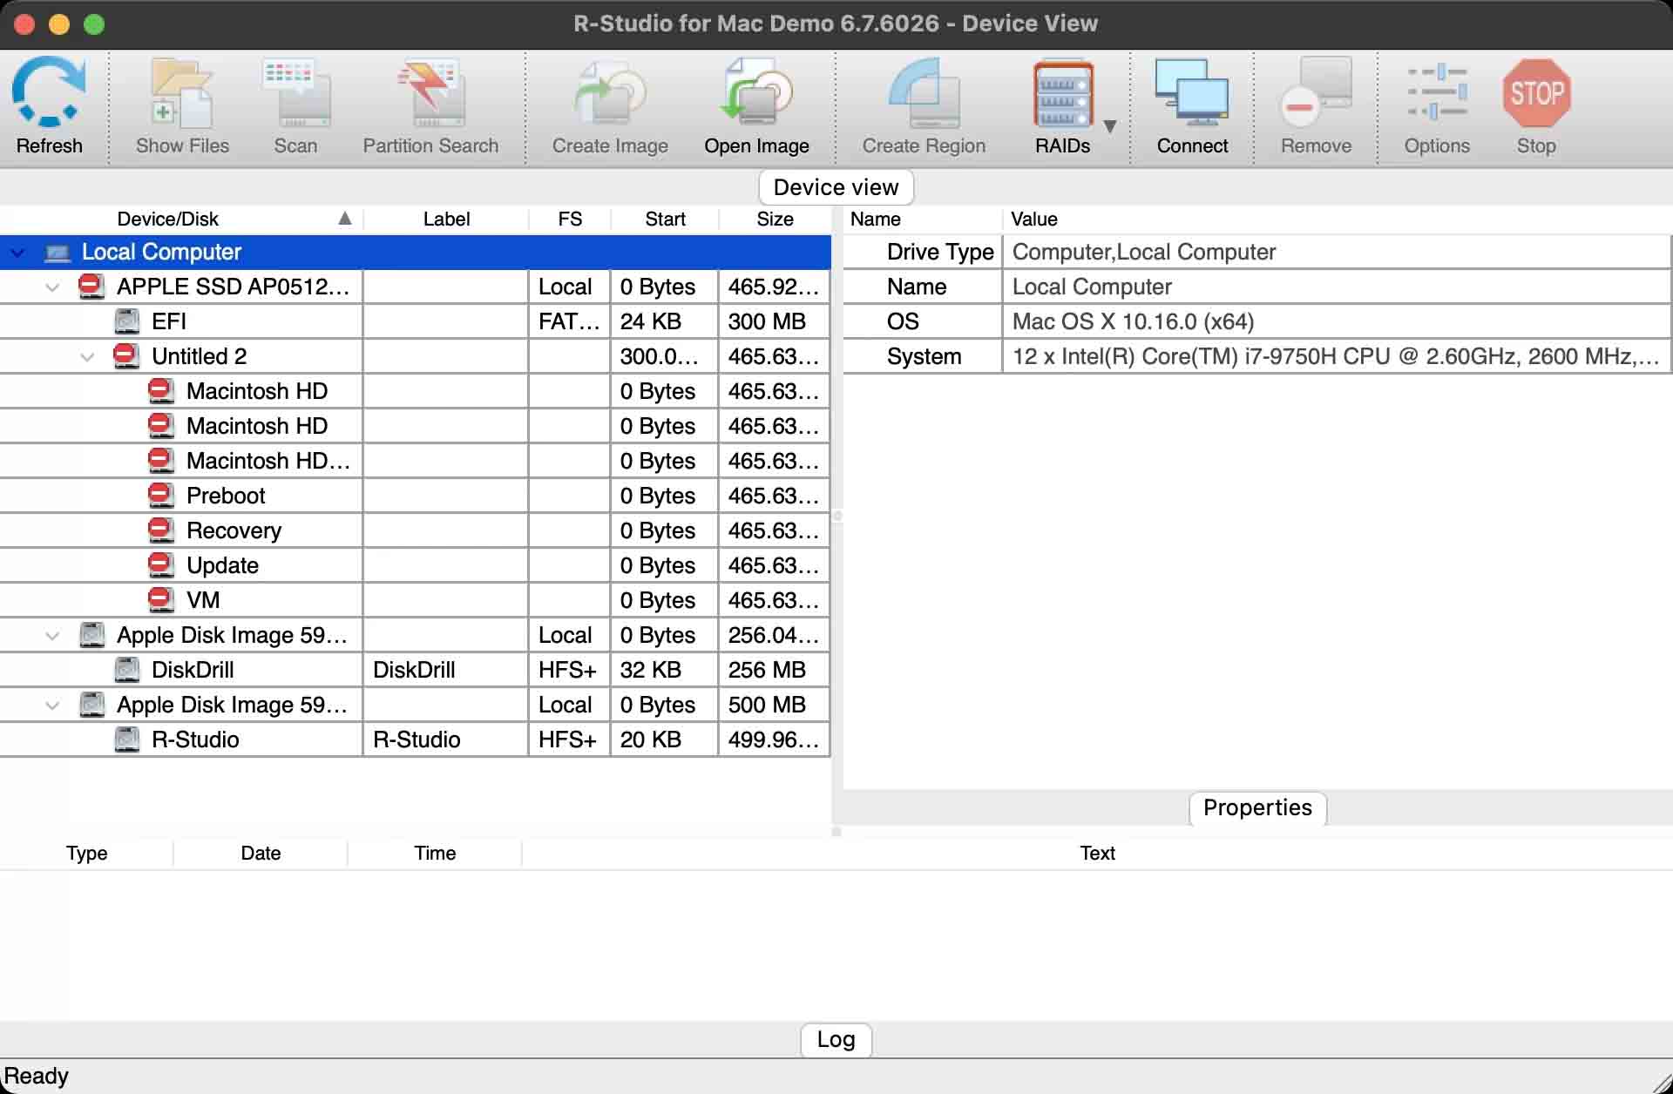The image size is (1673, 1094).
Task: Collapse Apple Disk Image with DiskDrill
Action: (52, 636)
